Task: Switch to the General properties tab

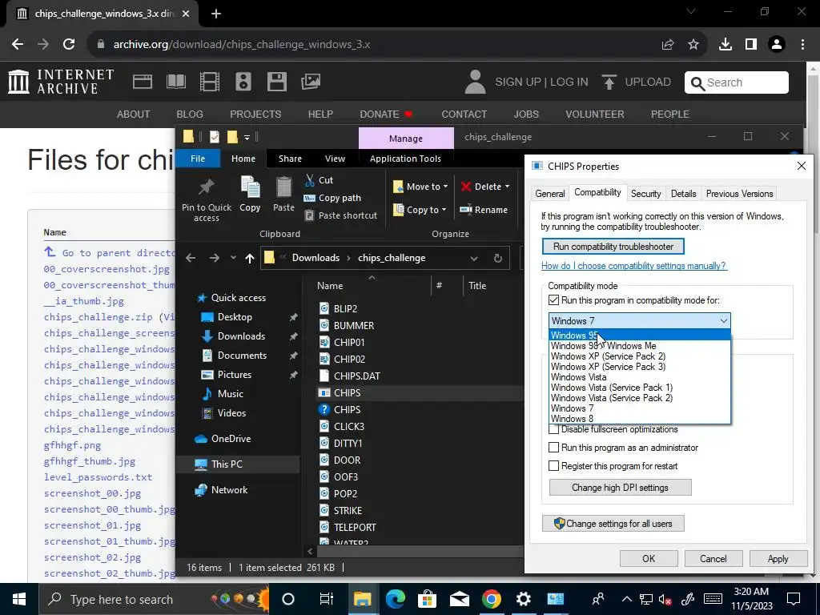Action: point(549,194)
